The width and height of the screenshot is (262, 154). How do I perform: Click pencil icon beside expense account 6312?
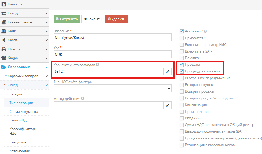click(168, 72)
